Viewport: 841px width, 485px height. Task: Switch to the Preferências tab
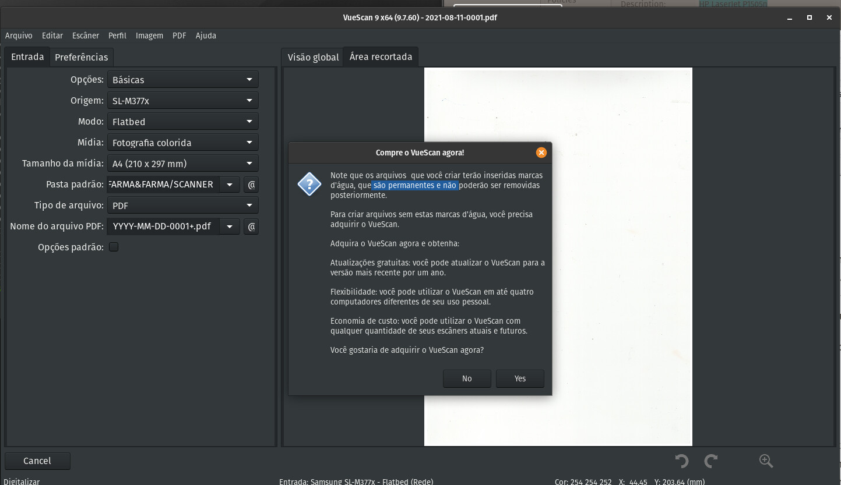pyautogui.click(x=81, y=57)
